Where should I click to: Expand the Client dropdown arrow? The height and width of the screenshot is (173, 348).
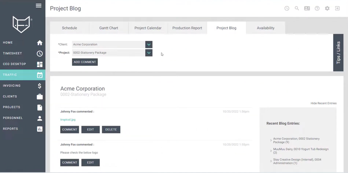[149, 45]
